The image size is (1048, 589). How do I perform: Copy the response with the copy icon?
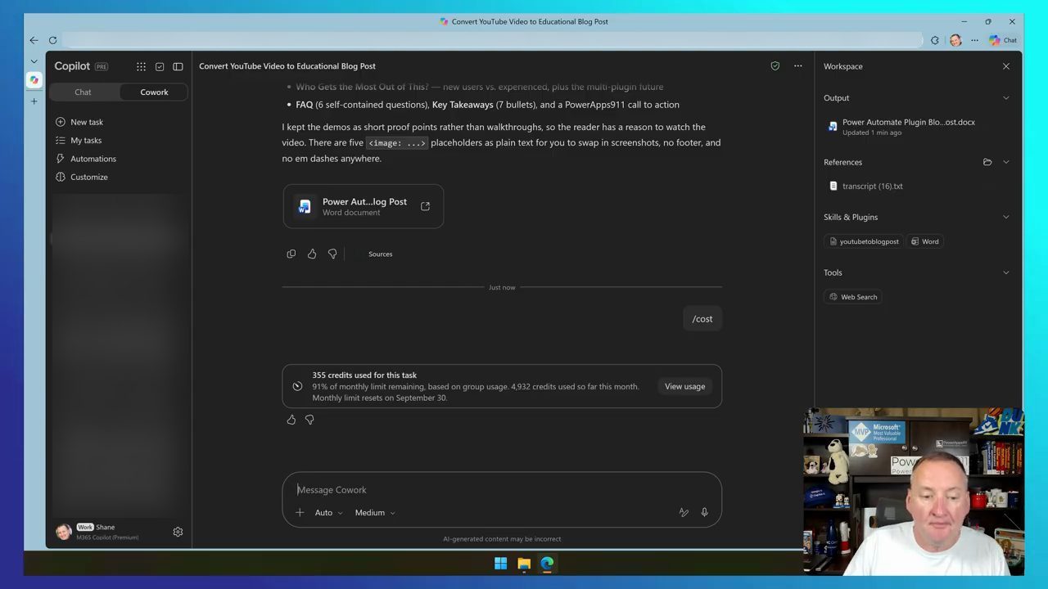(x=291, y=254)
